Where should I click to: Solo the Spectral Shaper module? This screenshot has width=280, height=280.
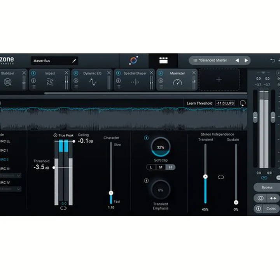click(x=118, y=80)
